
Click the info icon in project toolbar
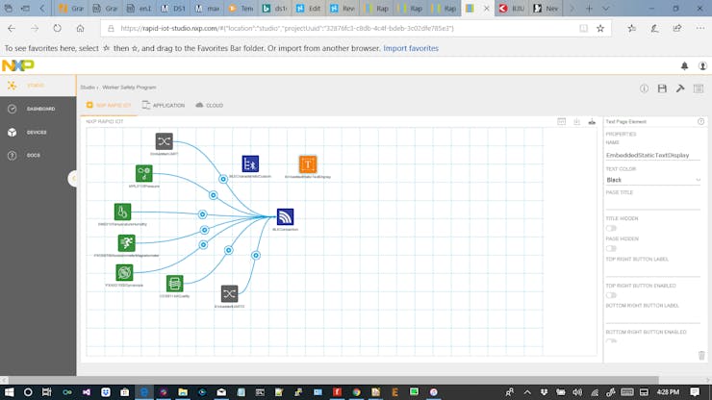pyautogui.click(x=644, y=88)
